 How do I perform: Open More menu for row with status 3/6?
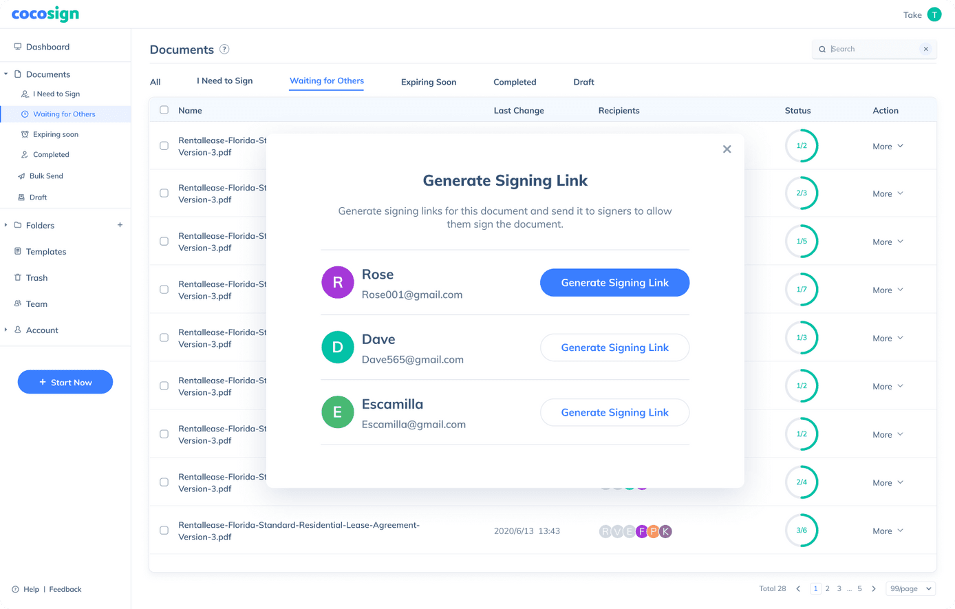[x=888, y=531]
